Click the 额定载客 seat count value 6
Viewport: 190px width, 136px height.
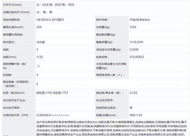tap(37, 84)
